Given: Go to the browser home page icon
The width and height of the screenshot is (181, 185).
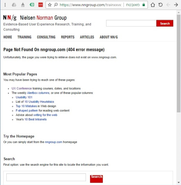Looking at the screenshot, I should coord(153,5).
